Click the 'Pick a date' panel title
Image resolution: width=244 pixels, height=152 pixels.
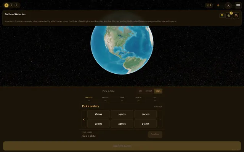coord(108,91)
